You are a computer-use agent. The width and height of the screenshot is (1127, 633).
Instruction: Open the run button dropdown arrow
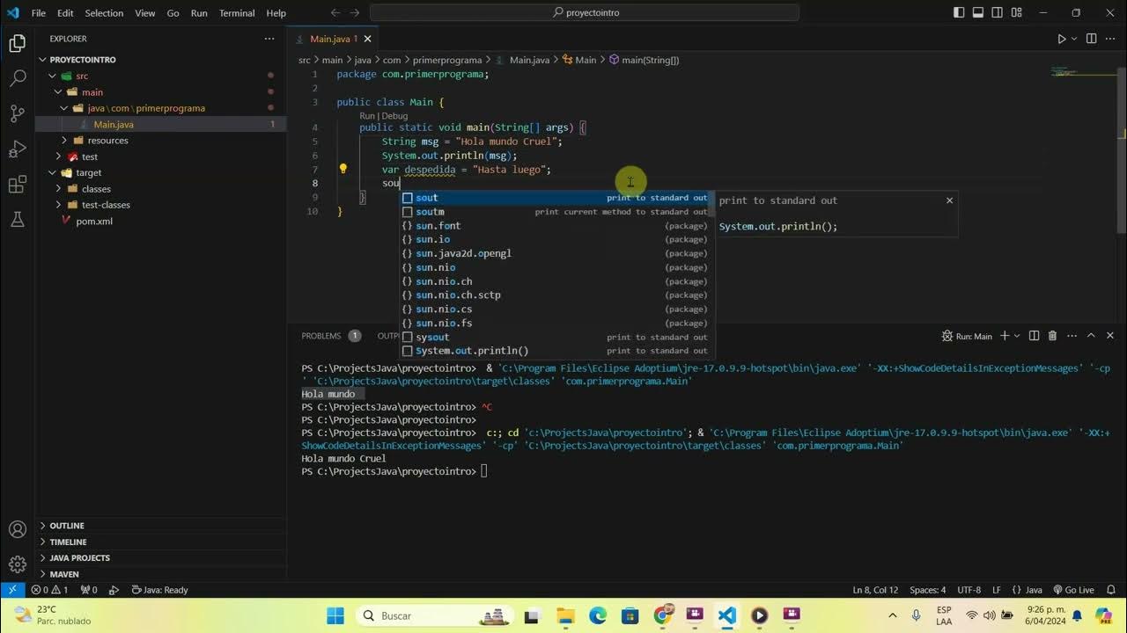click(x=1074, y=39)
